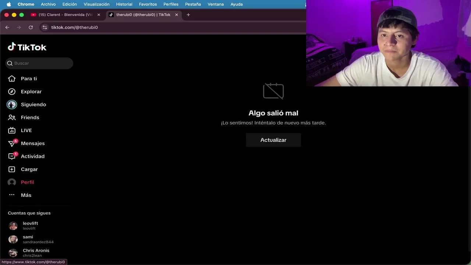This screenshot has height=265, width=471.
Task: Reload the page in Chrome
Action: coord(31,27)
